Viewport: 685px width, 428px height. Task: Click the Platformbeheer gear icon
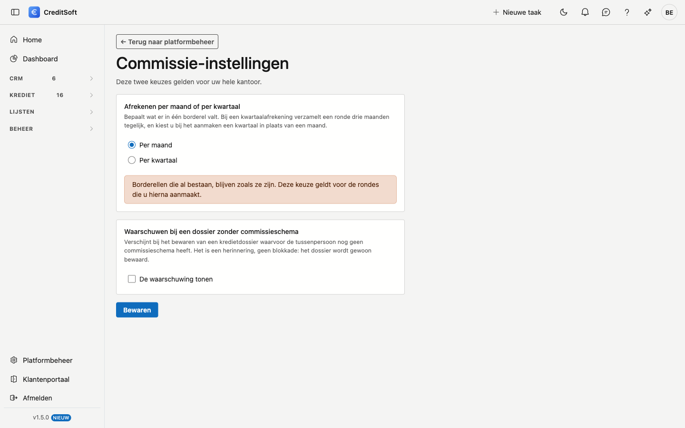click(x=14, y=360)
